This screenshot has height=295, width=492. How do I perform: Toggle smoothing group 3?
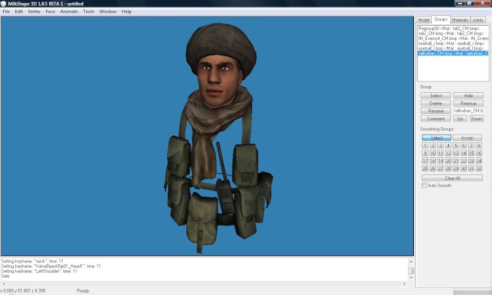pyautogui.click(x=440, y=145)
